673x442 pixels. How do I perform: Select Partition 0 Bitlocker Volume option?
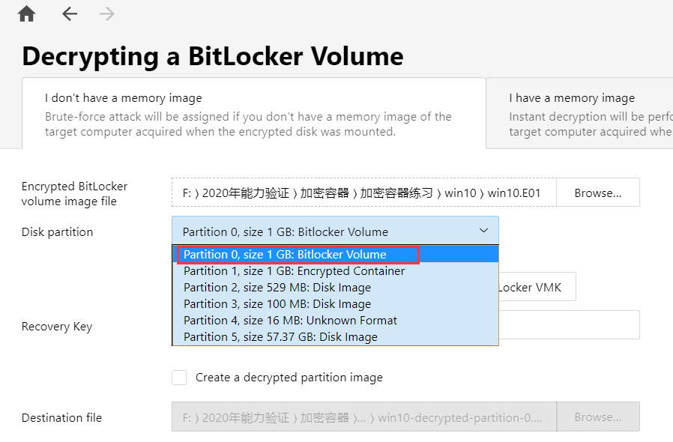pyautogui.click(x=298, y=255)
